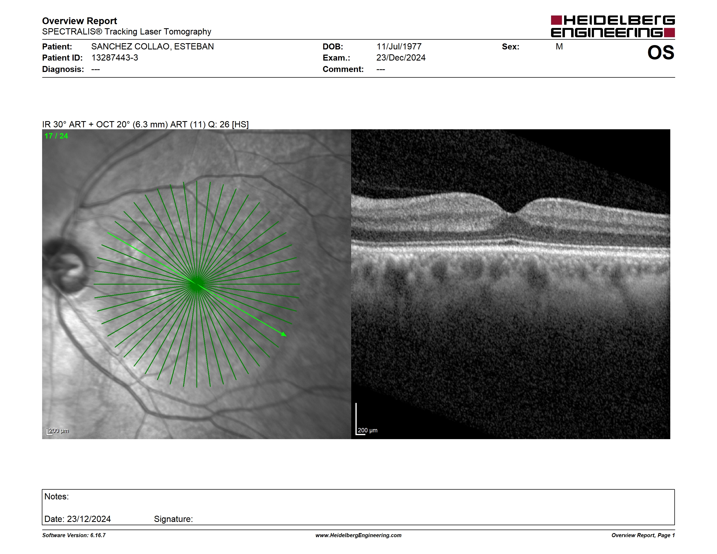
Task: Click the green scan arrowhead on fundus image
Action: tap(284, 334)
